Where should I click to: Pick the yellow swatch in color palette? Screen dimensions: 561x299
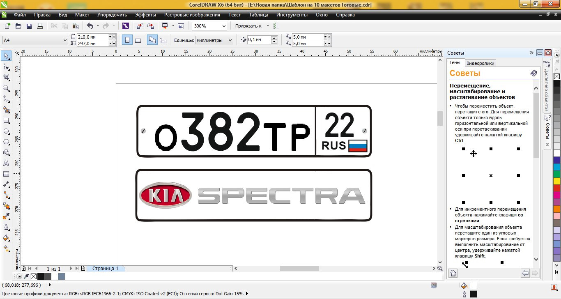pyautogui.click(x=557, y=181)
